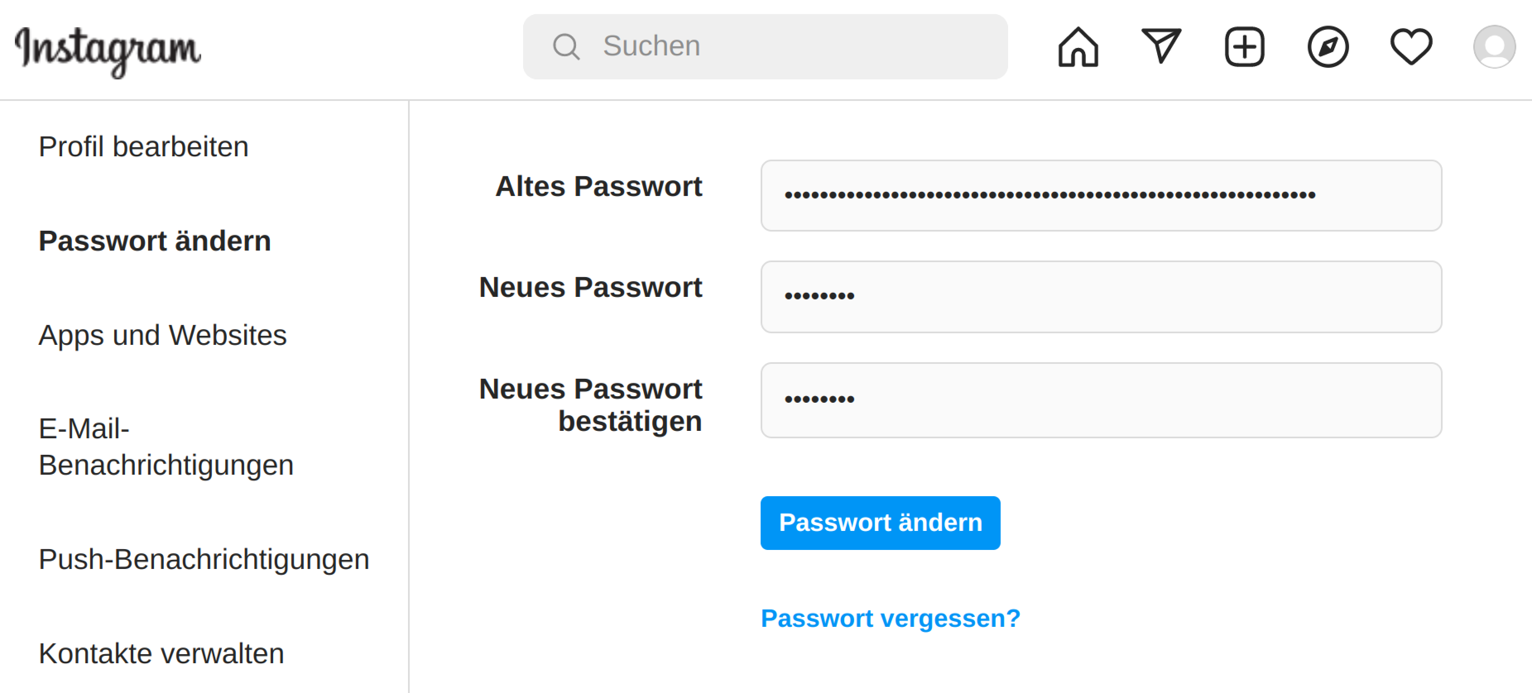
Task: Click the Neues Passwort field
Action: pos(1101,296)
